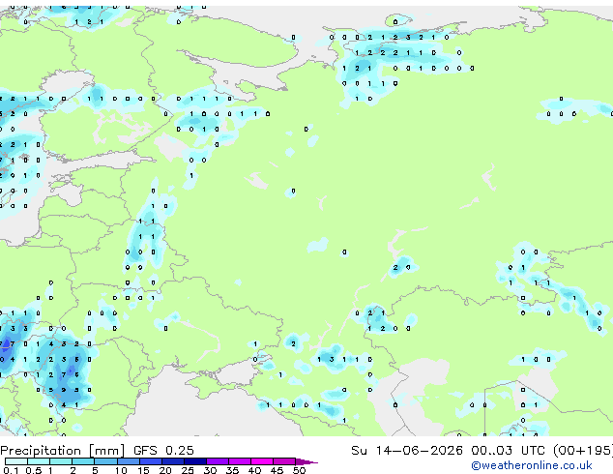Viewport: 613px width, 474px height.
Task: Pick the 2–5 mm legend color swatch
Action: (x=83, y=461)
